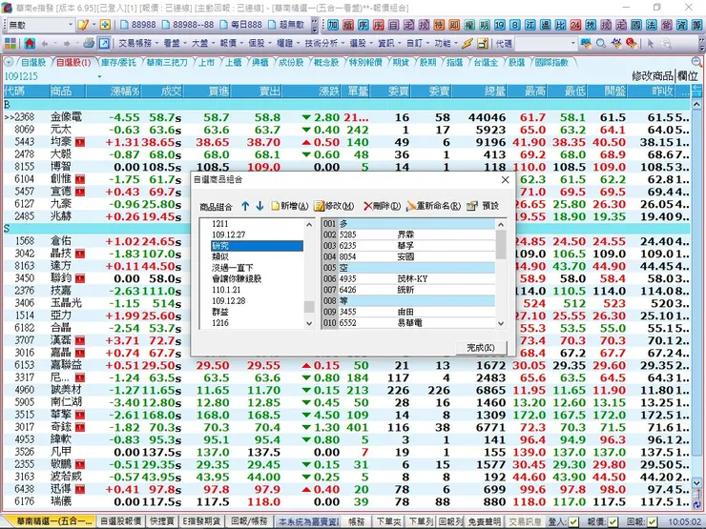
Task: Click the group list scrollbar down arrow
Action: pos(309,323)
